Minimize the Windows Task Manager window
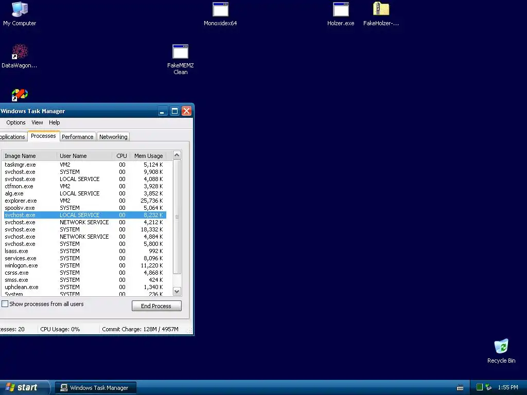The height and width of the screenshot is (395, 527). coord(163,111)
